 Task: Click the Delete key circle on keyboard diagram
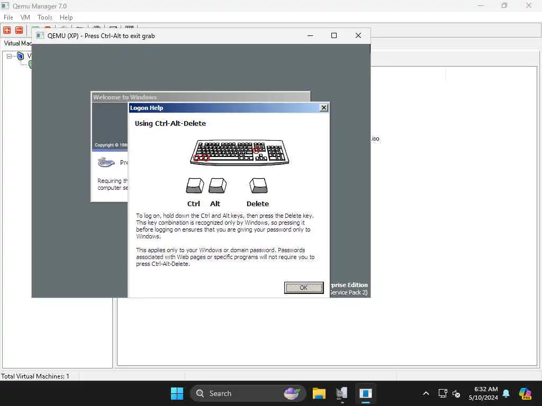(x=256, y=150)
